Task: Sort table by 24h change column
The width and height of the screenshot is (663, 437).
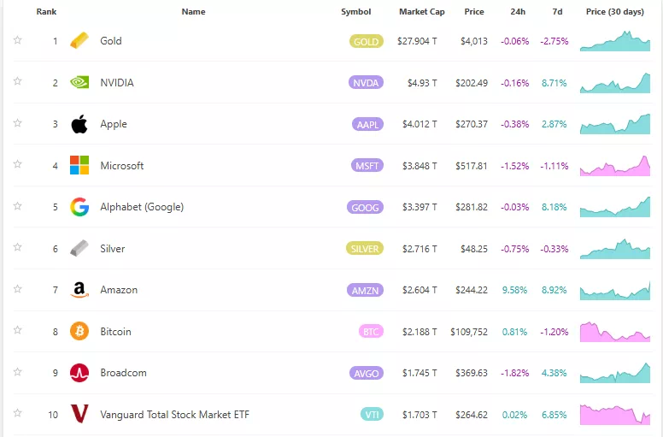Action: (518, 12)
